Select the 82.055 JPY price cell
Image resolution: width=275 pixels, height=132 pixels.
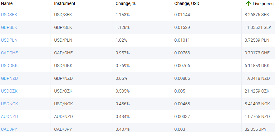click(256, 129)
